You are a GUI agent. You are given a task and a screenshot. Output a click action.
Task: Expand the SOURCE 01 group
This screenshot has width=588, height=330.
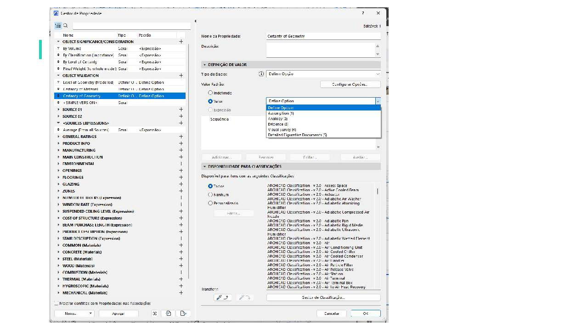[58, 110]
